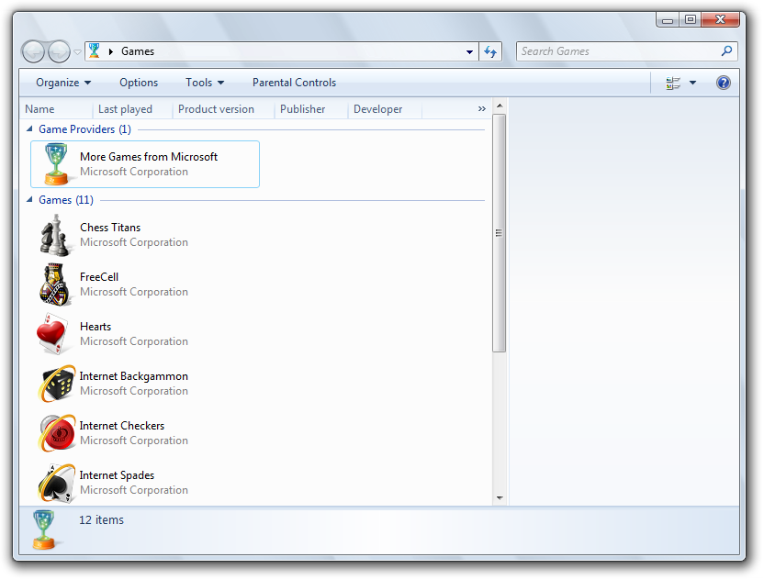
Task: Click the search magnifier icon
Action: pyautogui.click(x=726, y=51)
